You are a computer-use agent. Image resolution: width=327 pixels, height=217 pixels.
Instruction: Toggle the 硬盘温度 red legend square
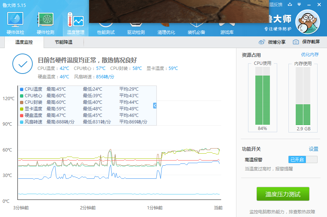pyautogui.click(x=22, y=115)
